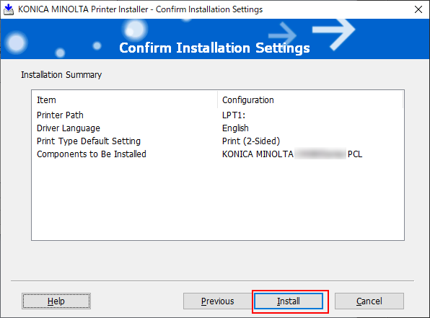Screen dimensions: 430x318
Task: Click the large arrow graphic in banner
Action: point(334,35)
